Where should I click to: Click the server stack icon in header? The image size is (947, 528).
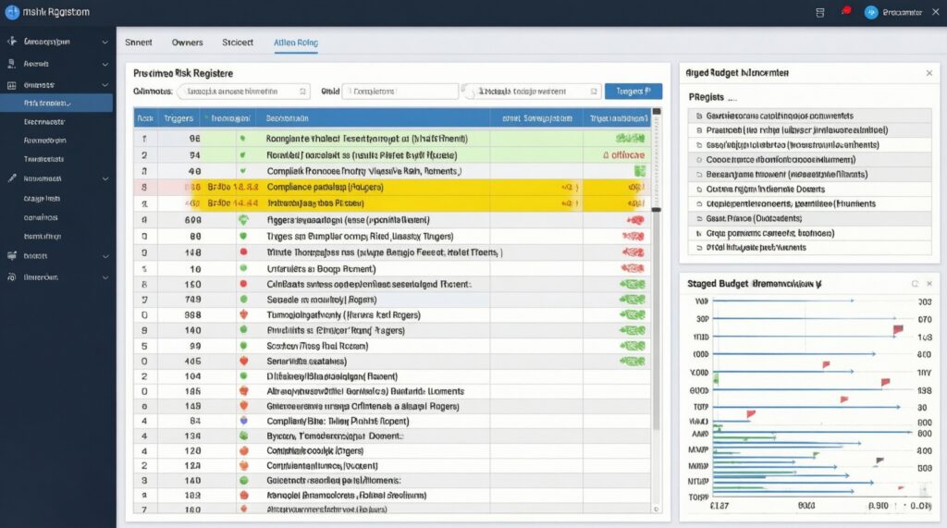point(819,12)
